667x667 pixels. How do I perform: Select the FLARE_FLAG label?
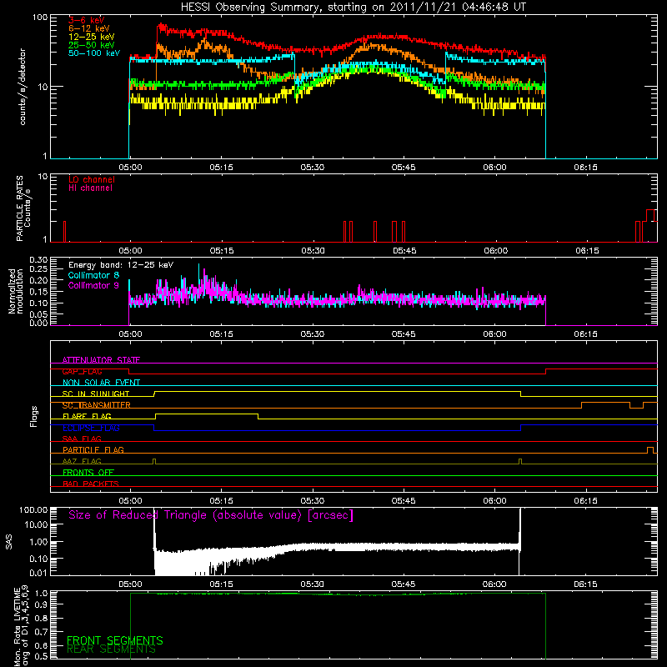pyautogui.click(x=87, y=416)
